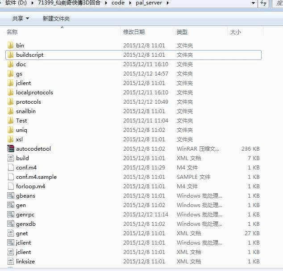This screenshot has width=283, height=271.
Task: Expand the arrow after 71399_仙劍奇俠傳3D回合
Action: [x=106, y=3]
